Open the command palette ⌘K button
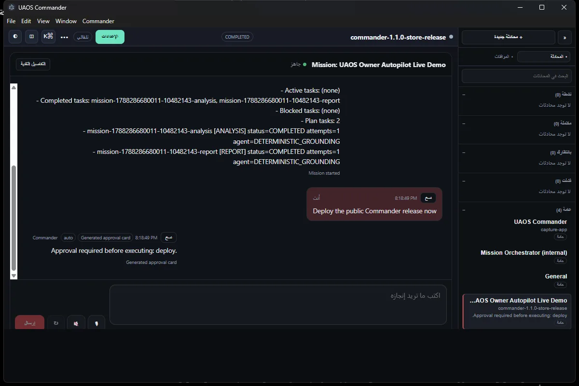This screenshot has width=579, height=386. 48,36
